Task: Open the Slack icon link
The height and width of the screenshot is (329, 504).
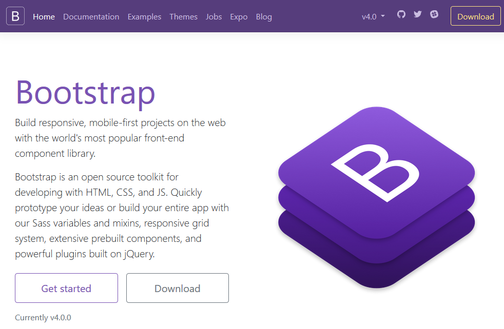Action: 434,14
